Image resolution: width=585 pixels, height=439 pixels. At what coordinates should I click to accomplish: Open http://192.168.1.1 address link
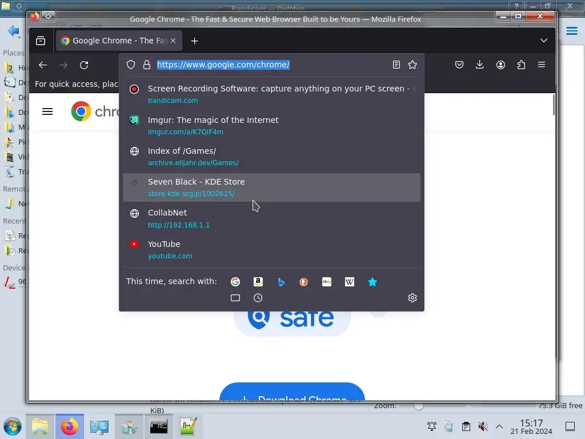[179, 225]
